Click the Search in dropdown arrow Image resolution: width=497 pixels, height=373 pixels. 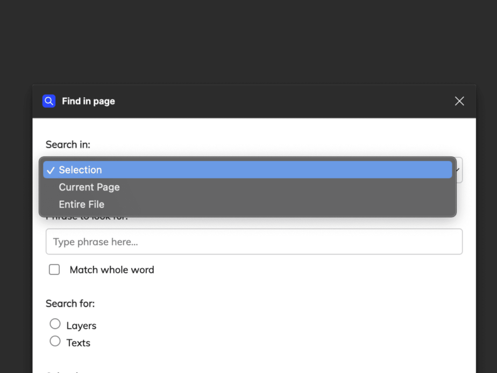pos(458,170)
